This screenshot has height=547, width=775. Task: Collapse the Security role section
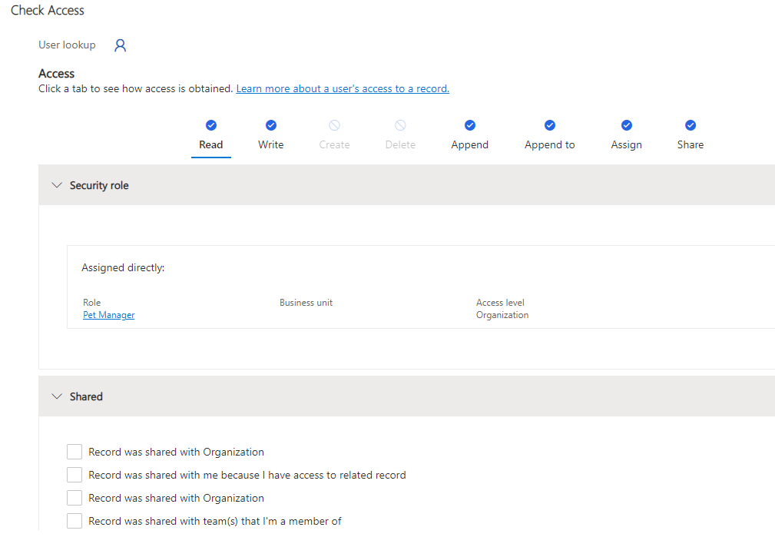point(56,184)
